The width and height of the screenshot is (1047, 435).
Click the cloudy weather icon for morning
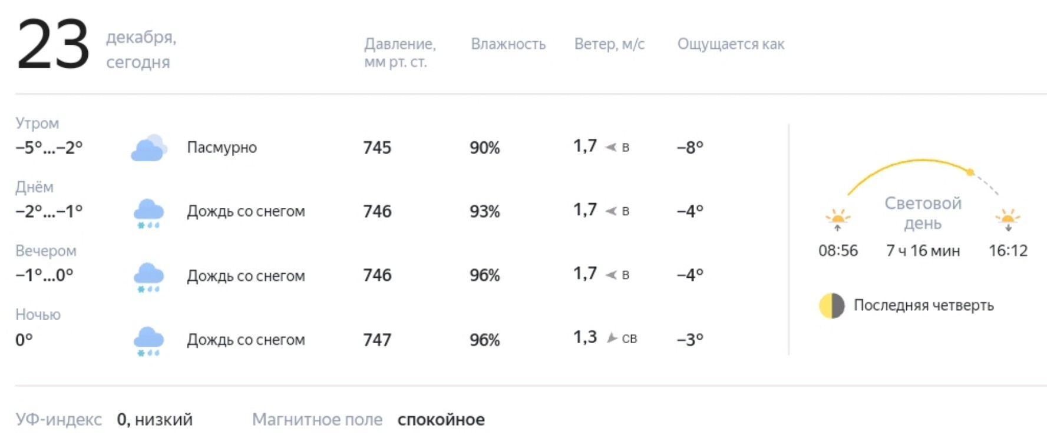point(149,148)
